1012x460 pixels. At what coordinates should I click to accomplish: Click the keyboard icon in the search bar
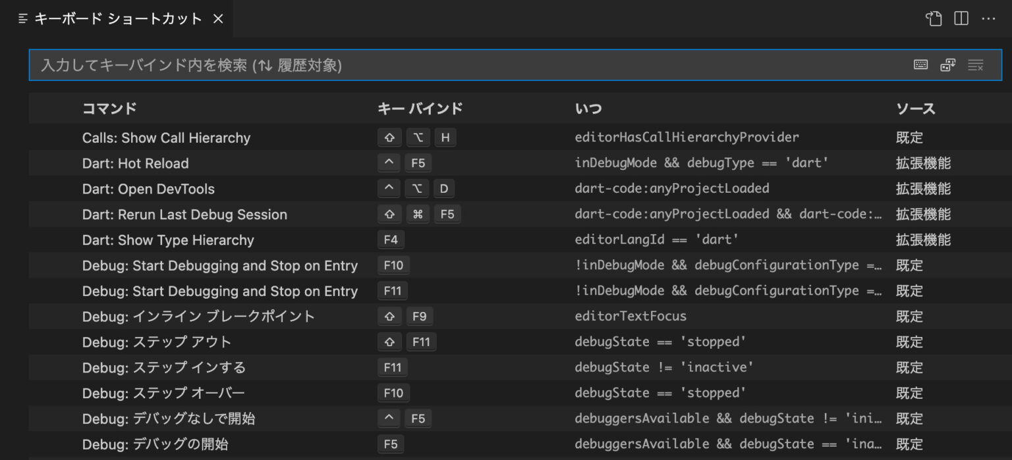pos(920,64)
